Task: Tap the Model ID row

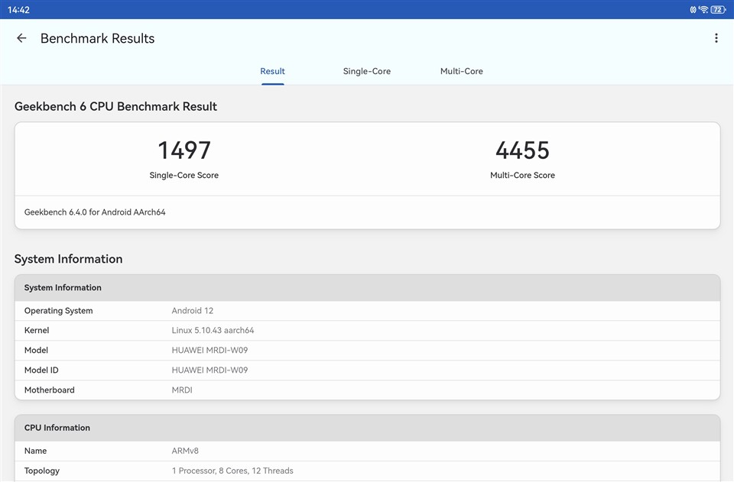Action: point(367,370)
